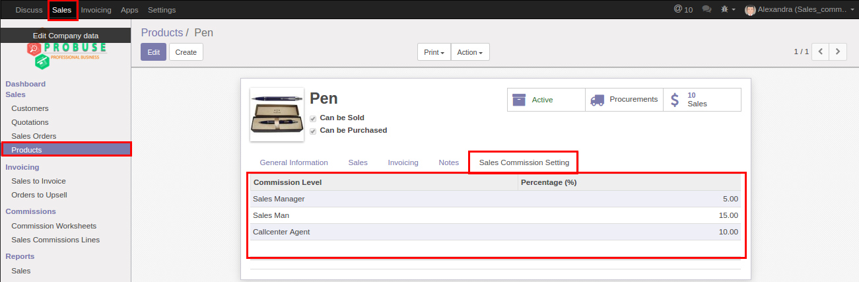859x282 pixels.
Task: Click the Create button
Action: point(186,52)
